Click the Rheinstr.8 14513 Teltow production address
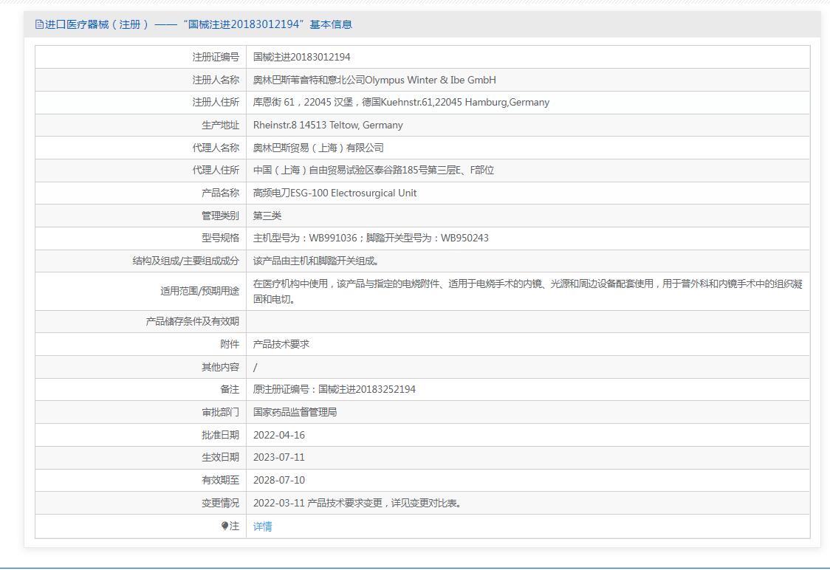Image resolution: width=830 pixels, height=570 pixels. pos(328,126)
